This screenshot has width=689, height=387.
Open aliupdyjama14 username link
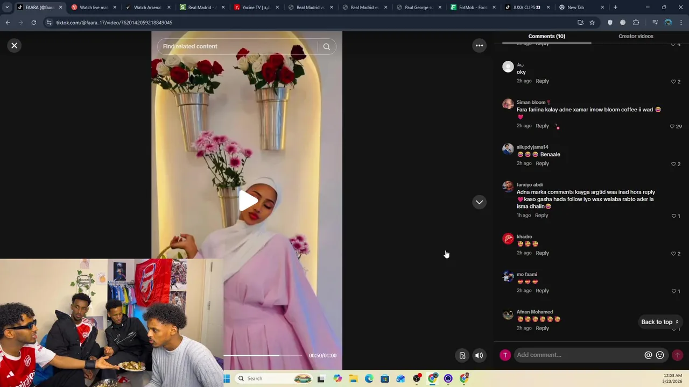click(532, 147)
